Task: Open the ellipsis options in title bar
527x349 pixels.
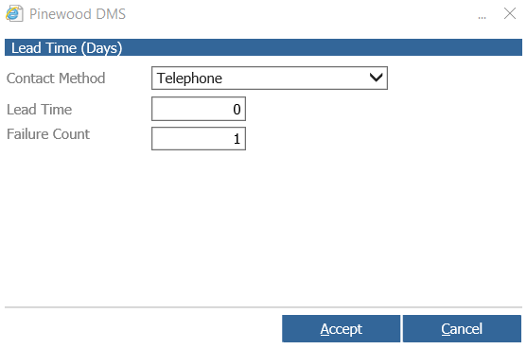Action: (x=482, y=17)
